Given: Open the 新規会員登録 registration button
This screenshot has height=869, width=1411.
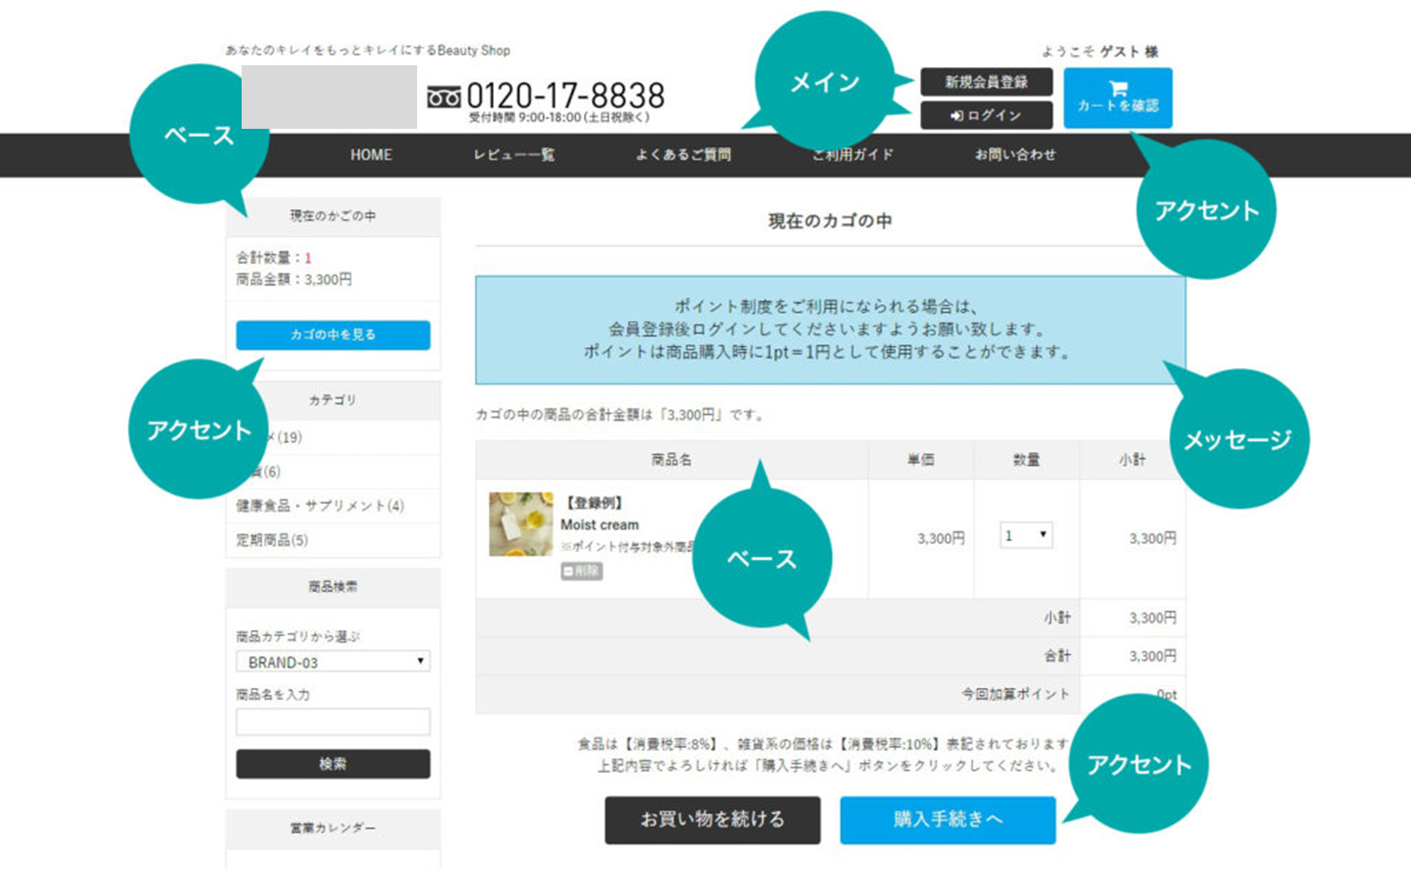Looking at the screenshot, I should (x=986, y=82).
